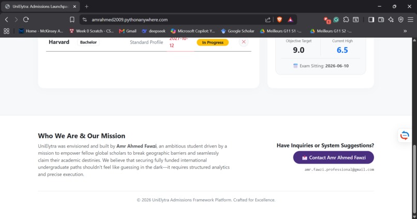Restore down the browser window

pyautogui.click(x=394, y=6)
